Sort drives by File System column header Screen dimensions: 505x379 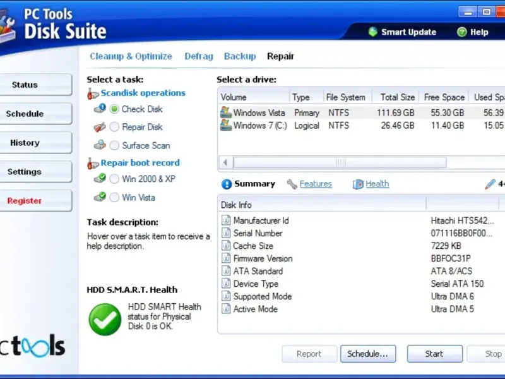[x=348, y=97]
